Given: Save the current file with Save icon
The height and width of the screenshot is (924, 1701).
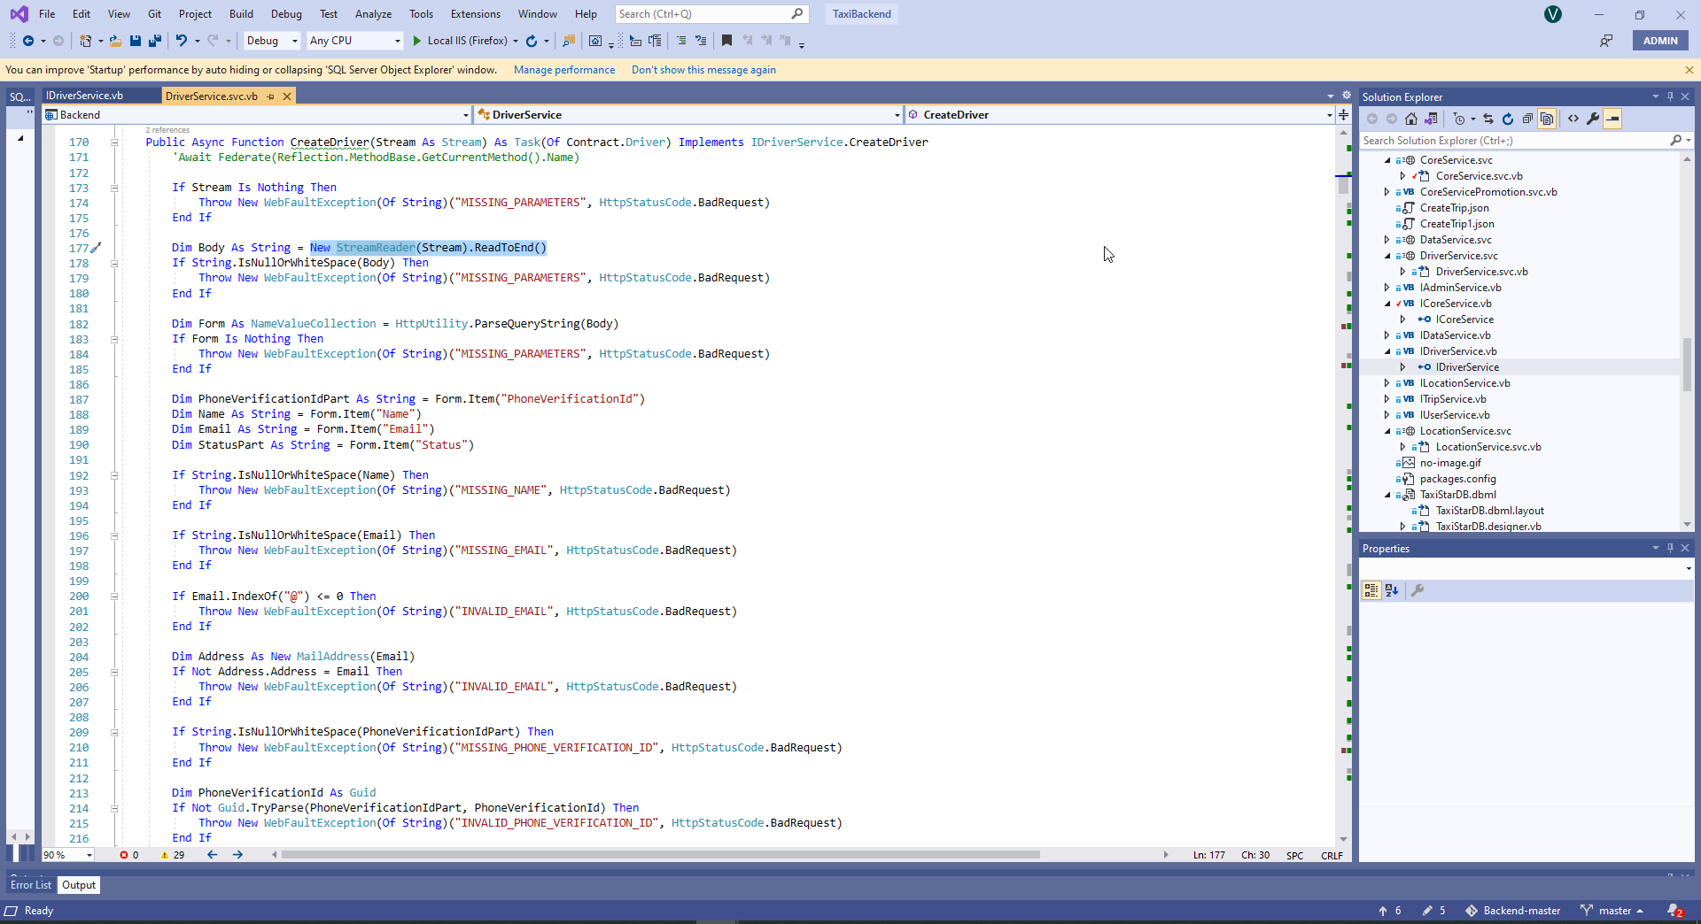Looking at the screenshot, I should (x=136, y=41).
